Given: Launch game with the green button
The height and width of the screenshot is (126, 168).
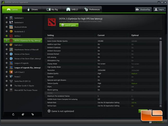Looking at the screenshot, I should coord(69,25).
